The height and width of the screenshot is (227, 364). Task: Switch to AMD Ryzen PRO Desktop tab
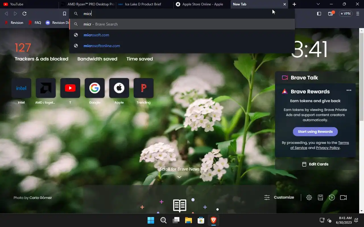click(87, 4)
